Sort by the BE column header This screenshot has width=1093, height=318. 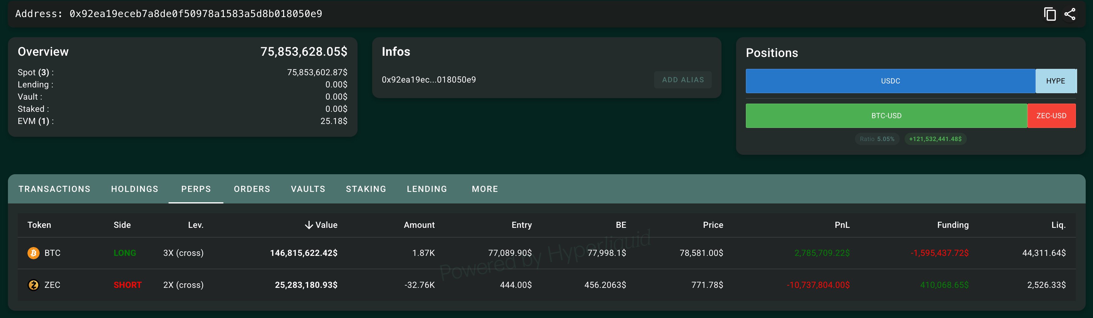pyautogui.click(x=621, y=225)
